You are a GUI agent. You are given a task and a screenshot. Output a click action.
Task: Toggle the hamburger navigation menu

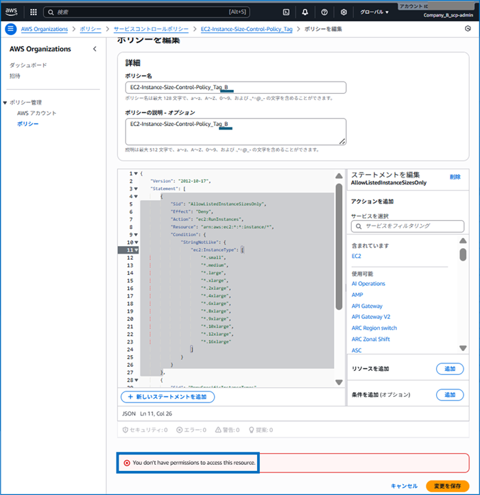(x=11, y=29)
